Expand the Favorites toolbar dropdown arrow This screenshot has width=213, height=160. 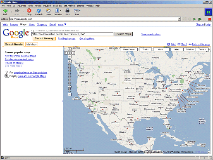pyautogui.click(x=61, y=11)
